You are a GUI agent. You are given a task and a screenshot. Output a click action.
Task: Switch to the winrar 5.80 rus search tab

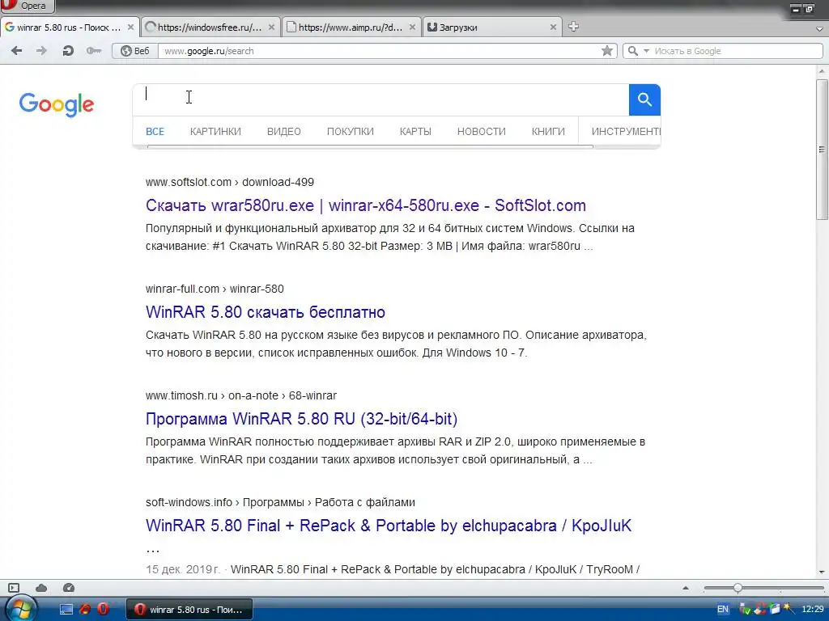pyautogui.click(x=69, y=27)
